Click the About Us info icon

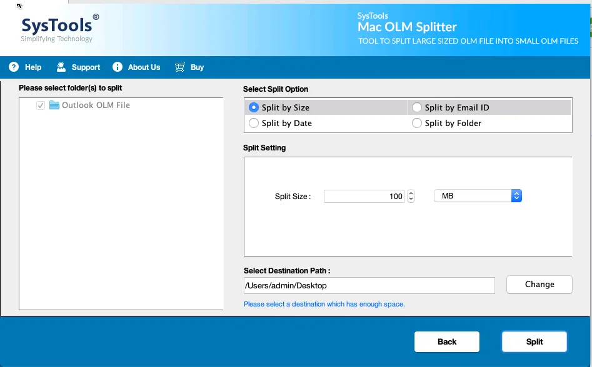118,67
